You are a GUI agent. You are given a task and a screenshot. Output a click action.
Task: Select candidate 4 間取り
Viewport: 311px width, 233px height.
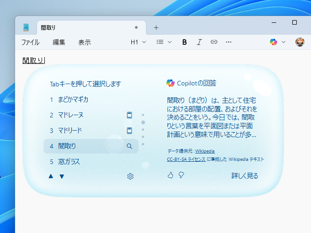91,146
